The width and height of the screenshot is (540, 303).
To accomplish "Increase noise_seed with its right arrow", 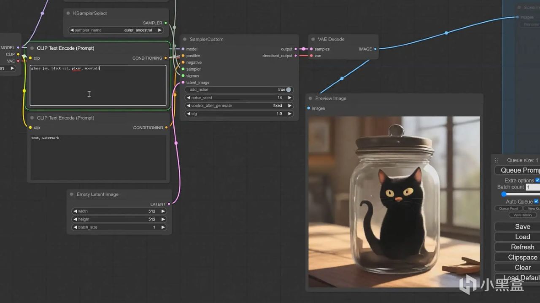I will [x=289, y=98].
